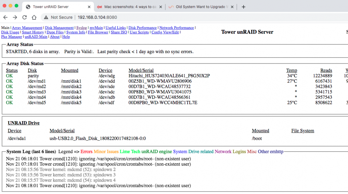Sort array disks by Status header
The image size is (348, 194).
click(12, 70)
